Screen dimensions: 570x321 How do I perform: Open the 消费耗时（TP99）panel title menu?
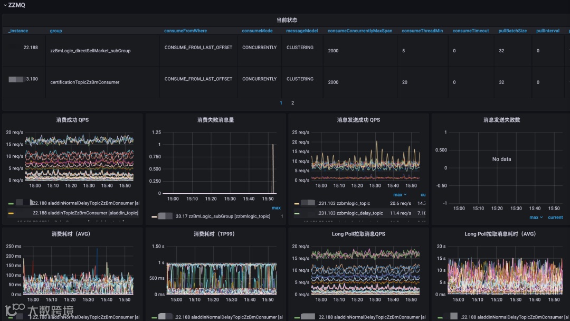pos(215,234)
